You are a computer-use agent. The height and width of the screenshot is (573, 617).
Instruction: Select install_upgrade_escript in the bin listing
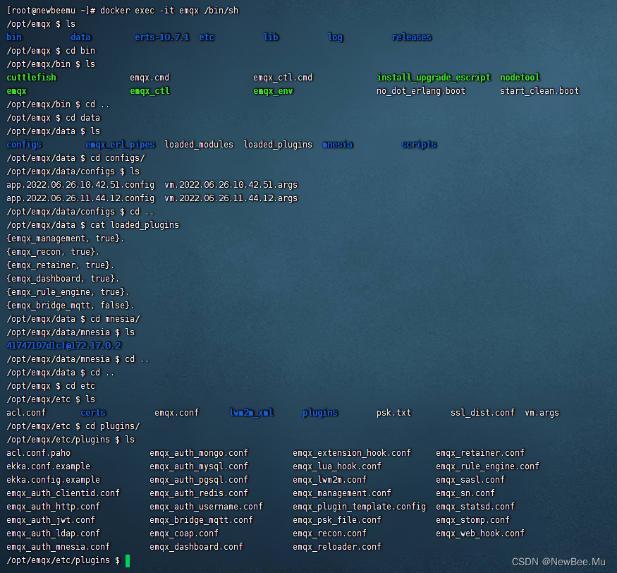[433, 78]
